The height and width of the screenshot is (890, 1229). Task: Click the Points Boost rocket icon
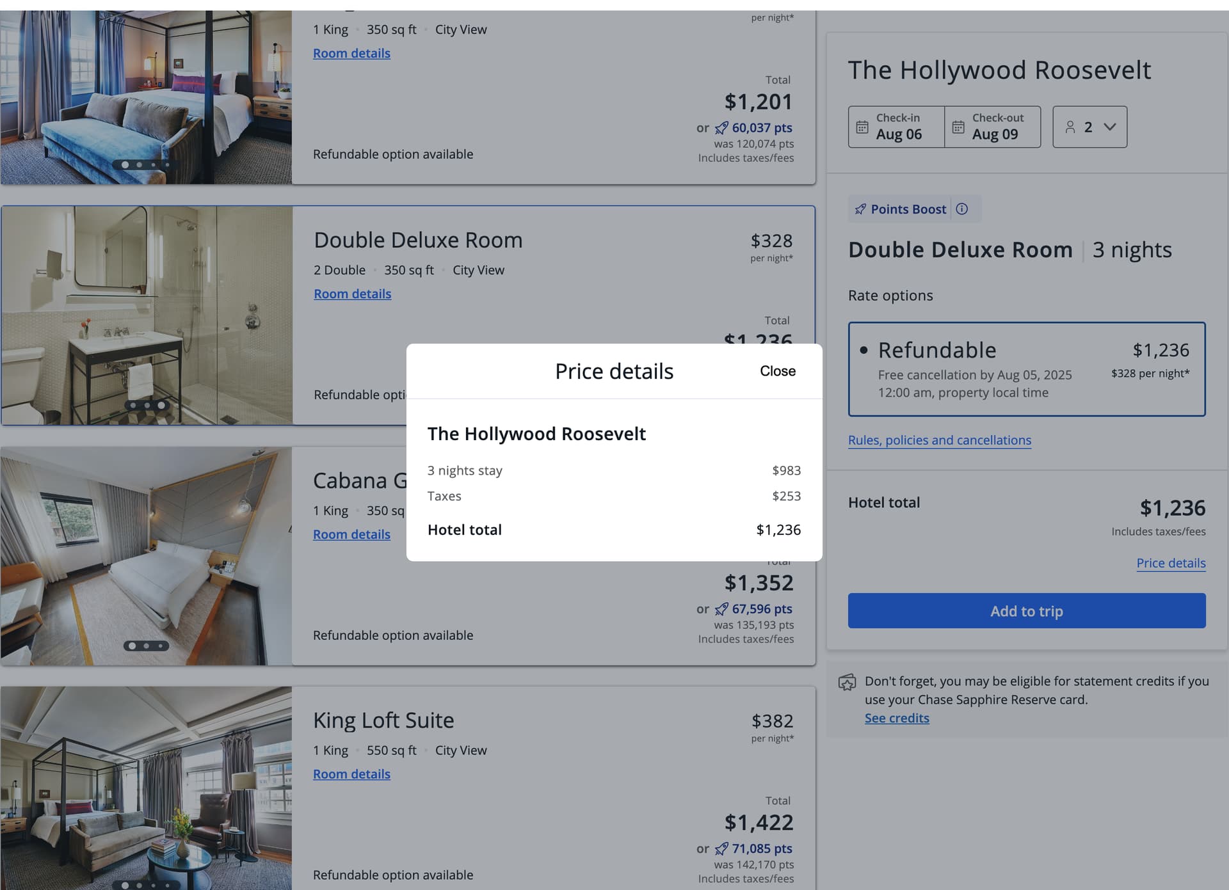pyautogui.click(x=860, y=209)
